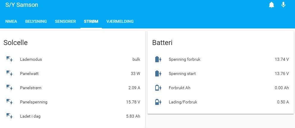The image size is (295, 128).
Task: Click the solar icon next to Panelspenning
Action: [x=10, y=102]
